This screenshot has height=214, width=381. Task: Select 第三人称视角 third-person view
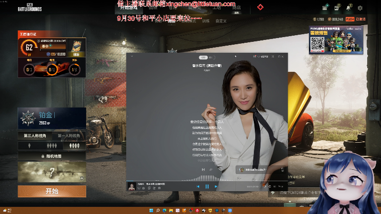tap(35, 136)
